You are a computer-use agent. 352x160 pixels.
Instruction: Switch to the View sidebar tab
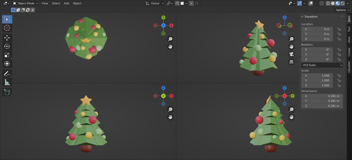pos(349,40)
